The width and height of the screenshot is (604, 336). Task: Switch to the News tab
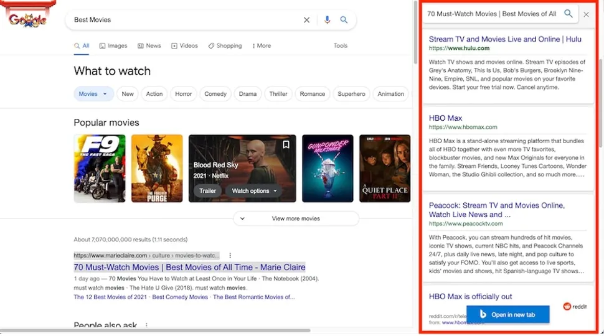coord(149,46)
